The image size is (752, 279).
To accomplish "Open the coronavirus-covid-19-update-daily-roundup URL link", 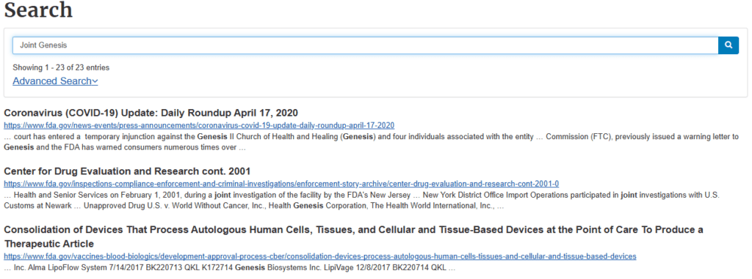I will tap(199, 125).
